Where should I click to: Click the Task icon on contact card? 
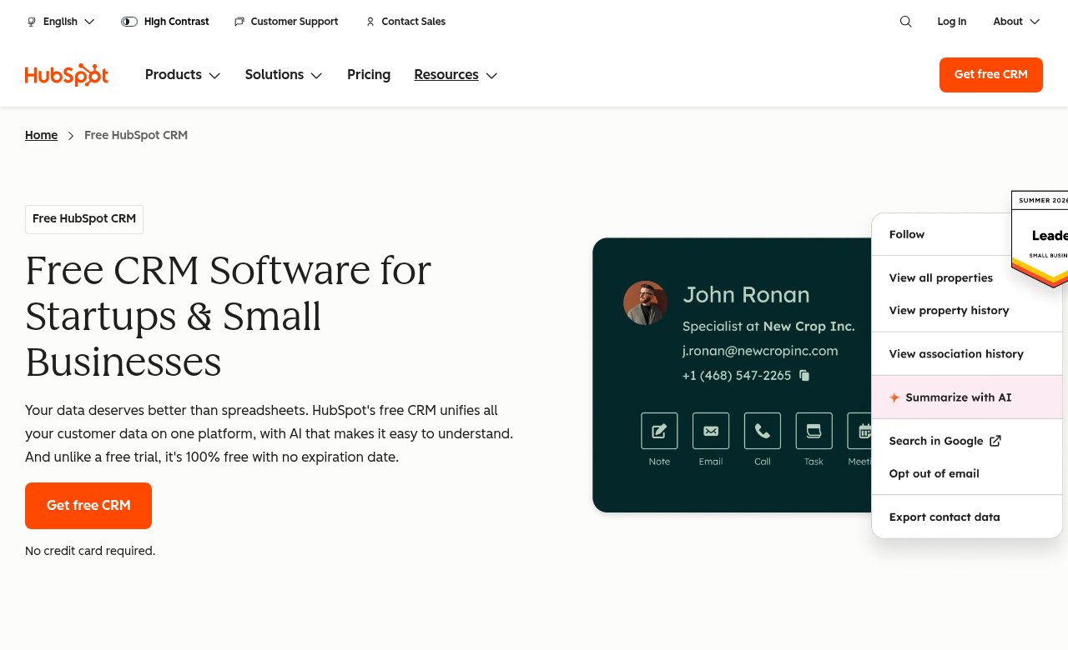814,431
